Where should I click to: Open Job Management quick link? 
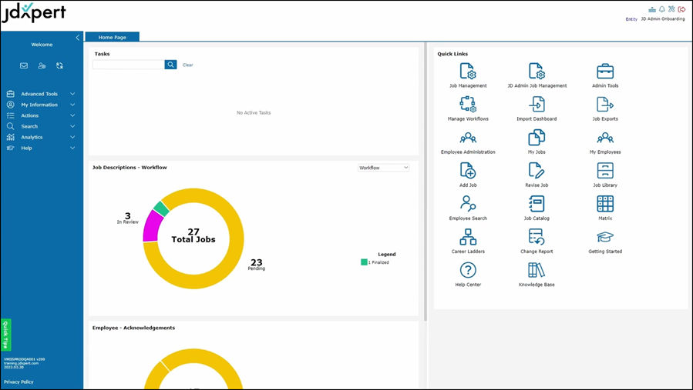[x=468, y=72]
